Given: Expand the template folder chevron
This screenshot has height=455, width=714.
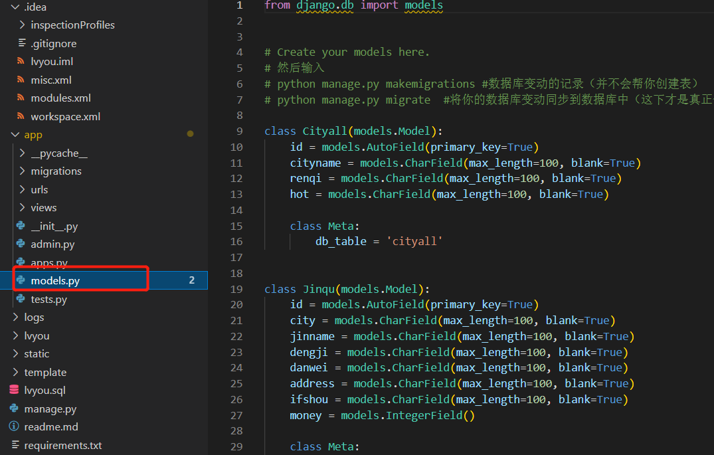Looking at the screenshot, I should pos(15,372).
